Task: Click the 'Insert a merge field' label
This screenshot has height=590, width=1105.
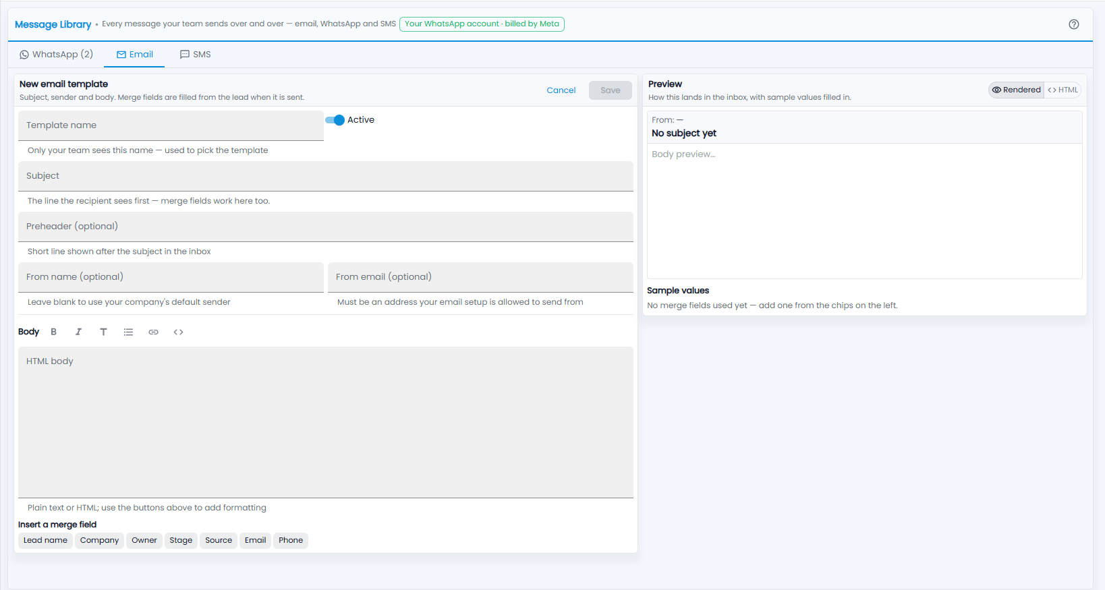Action: (x=57, y=525)
